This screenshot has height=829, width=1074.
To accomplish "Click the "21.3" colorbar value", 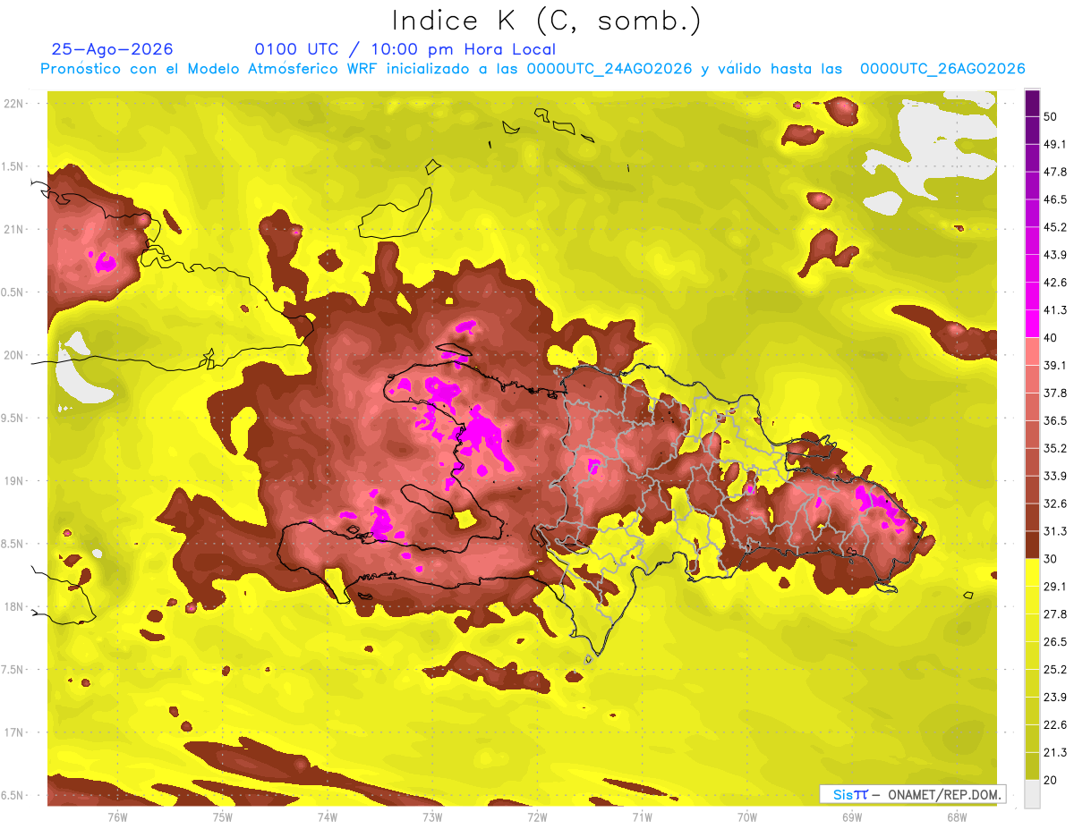I will (1055, 753).
